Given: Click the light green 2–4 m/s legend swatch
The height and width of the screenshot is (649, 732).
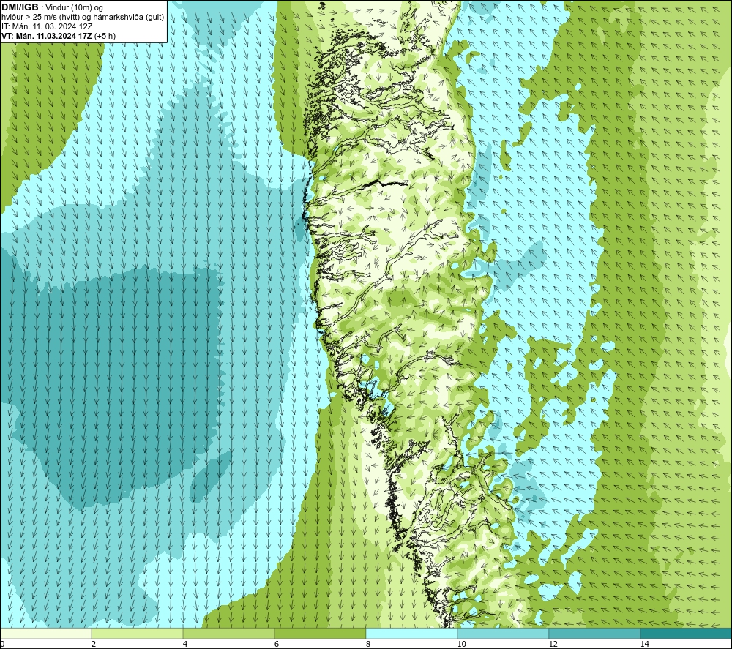Looking at the screenshot, I should (x=138, y=633).
